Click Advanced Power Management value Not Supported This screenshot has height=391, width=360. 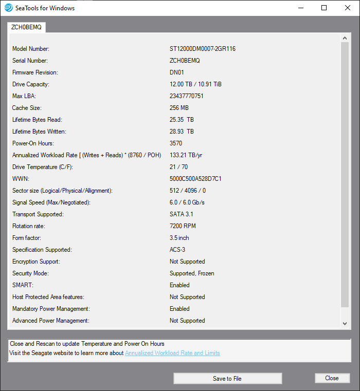[x=187, y=321]
